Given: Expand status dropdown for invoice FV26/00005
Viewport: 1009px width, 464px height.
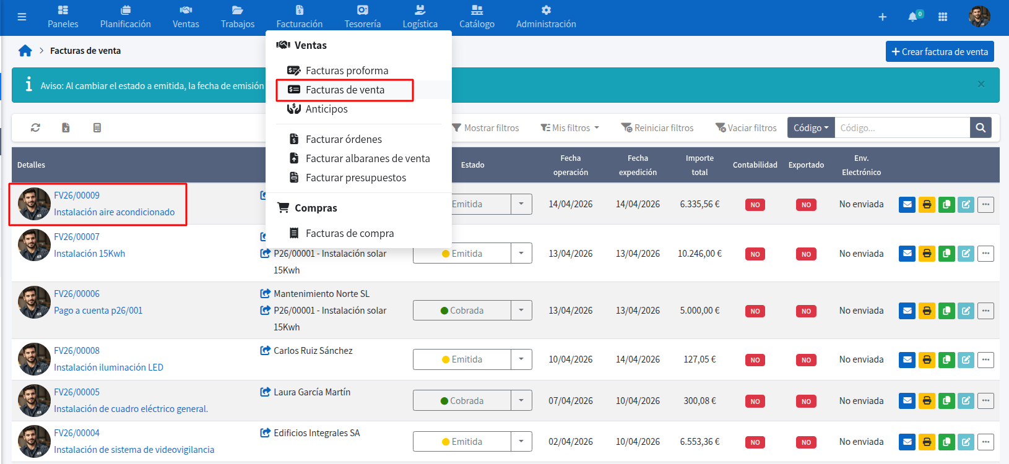Looking at the screenshot, I should coord(521,401).
